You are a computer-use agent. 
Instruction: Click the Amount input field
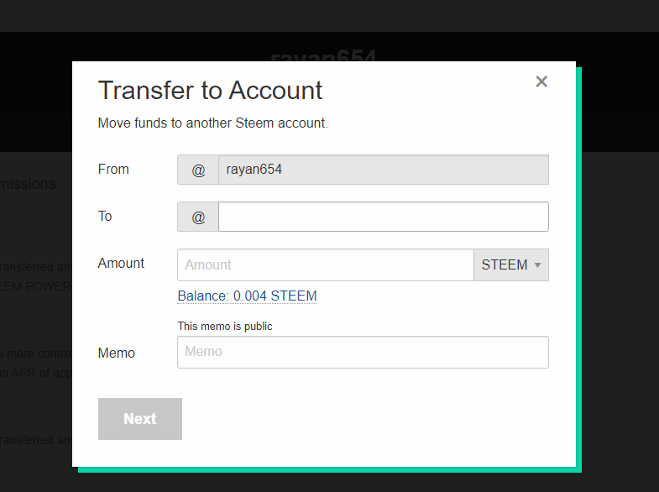click(325, 264)
